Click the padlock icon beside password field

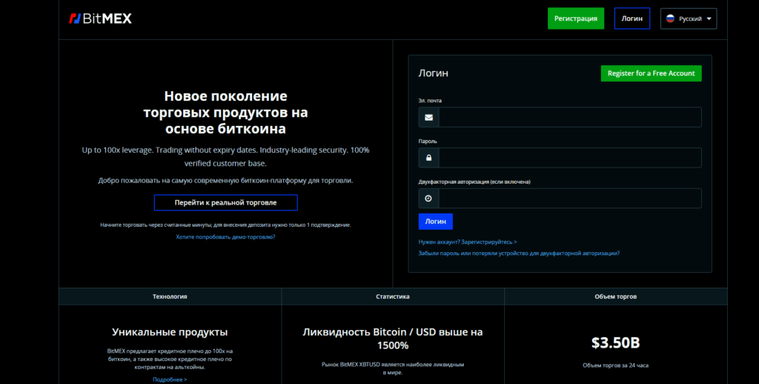(x=428, y=158)
